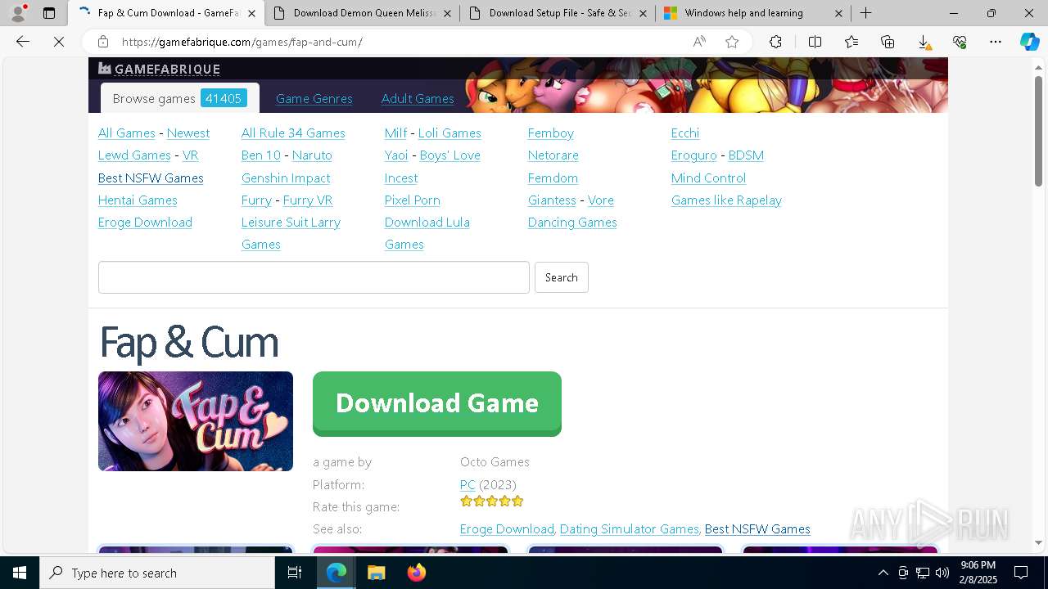Click the address bar URL

coord(242,42)
